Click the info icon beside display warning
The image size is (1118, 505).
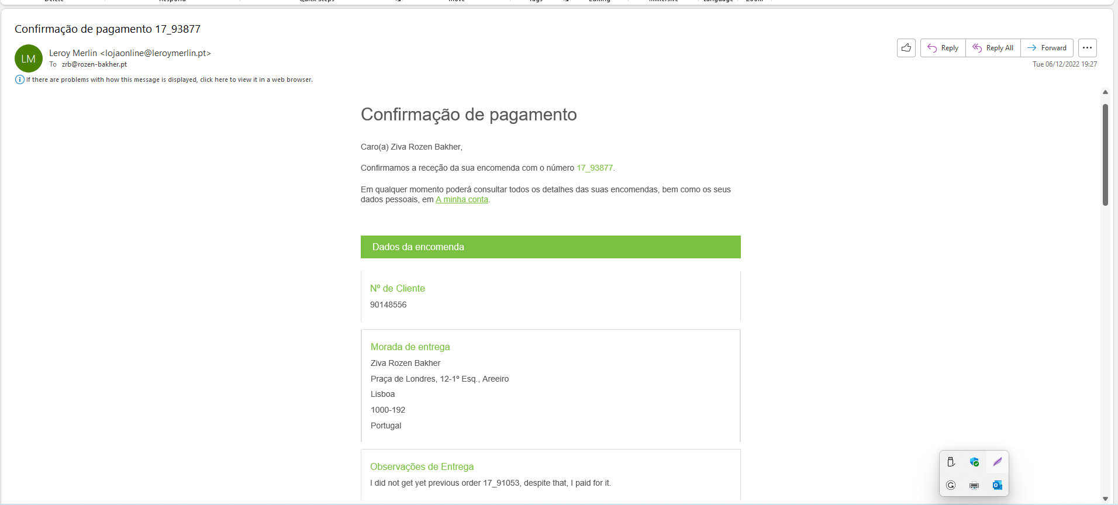[20, 79]
